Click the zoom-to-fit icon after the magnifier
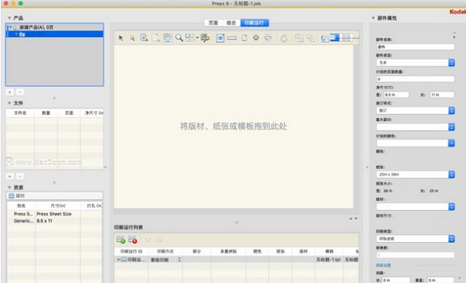The image size is (466, 283). click(x=190, y=38)
